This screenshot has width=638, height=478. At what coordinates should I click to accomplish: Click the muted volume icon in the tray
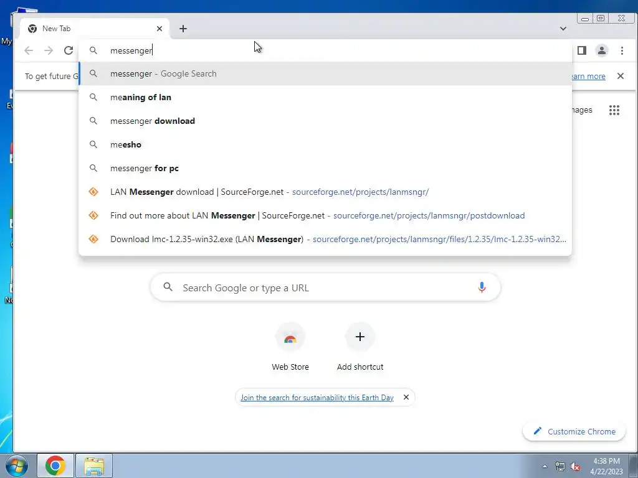point(575,466)
